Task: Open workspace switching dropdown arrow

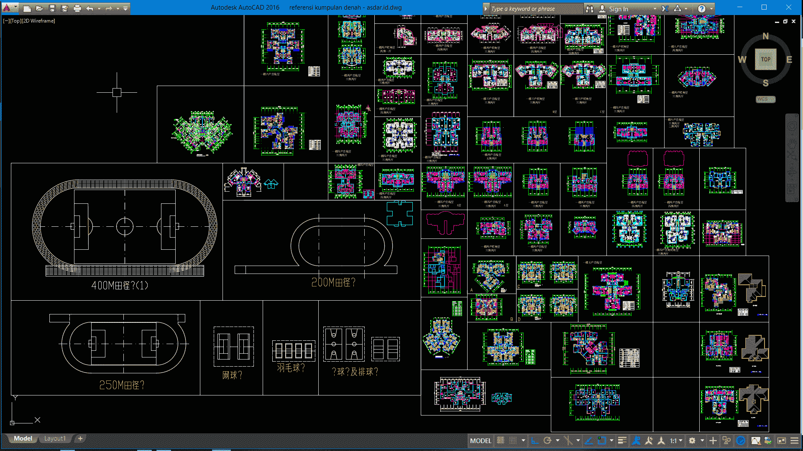Action: [x=702, y=441]
